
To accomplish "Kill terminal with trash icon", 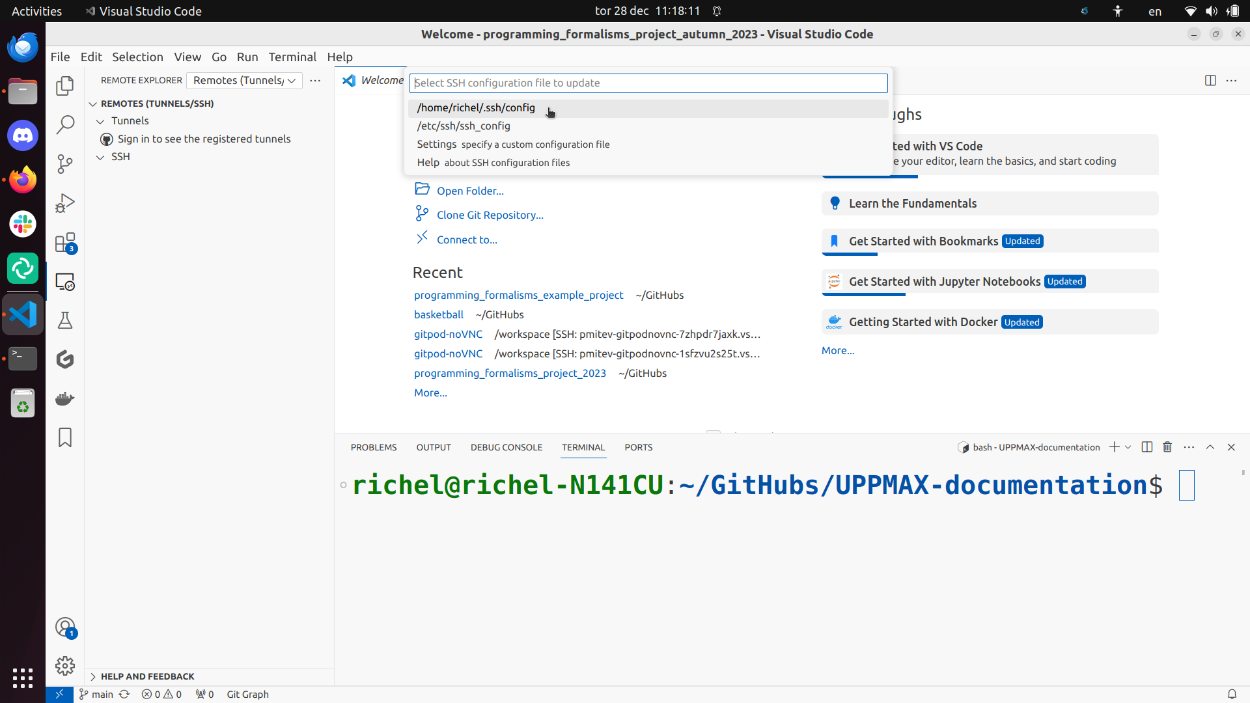I will (x=1167, y=447).
